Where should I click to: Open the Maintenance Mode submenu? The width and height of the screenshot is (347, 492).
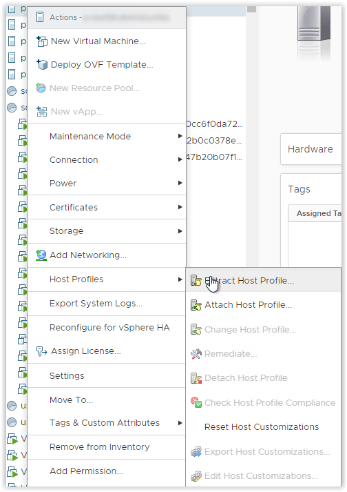(x=107, y=136)
